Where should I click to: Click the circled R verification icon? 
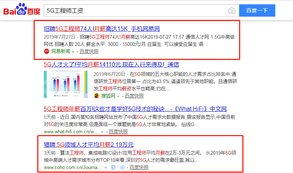(x=122, y=167)
